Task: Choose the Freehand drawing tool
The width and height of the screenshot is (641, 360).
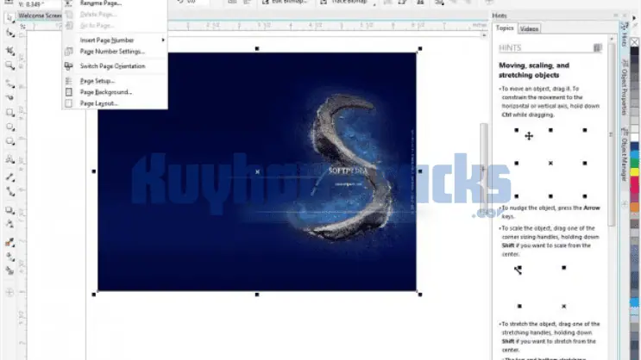Action: [9, 84]
